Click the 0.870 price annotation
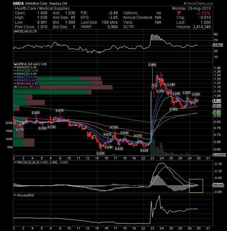The image size is (227, 231). click(x=60, y=111)
